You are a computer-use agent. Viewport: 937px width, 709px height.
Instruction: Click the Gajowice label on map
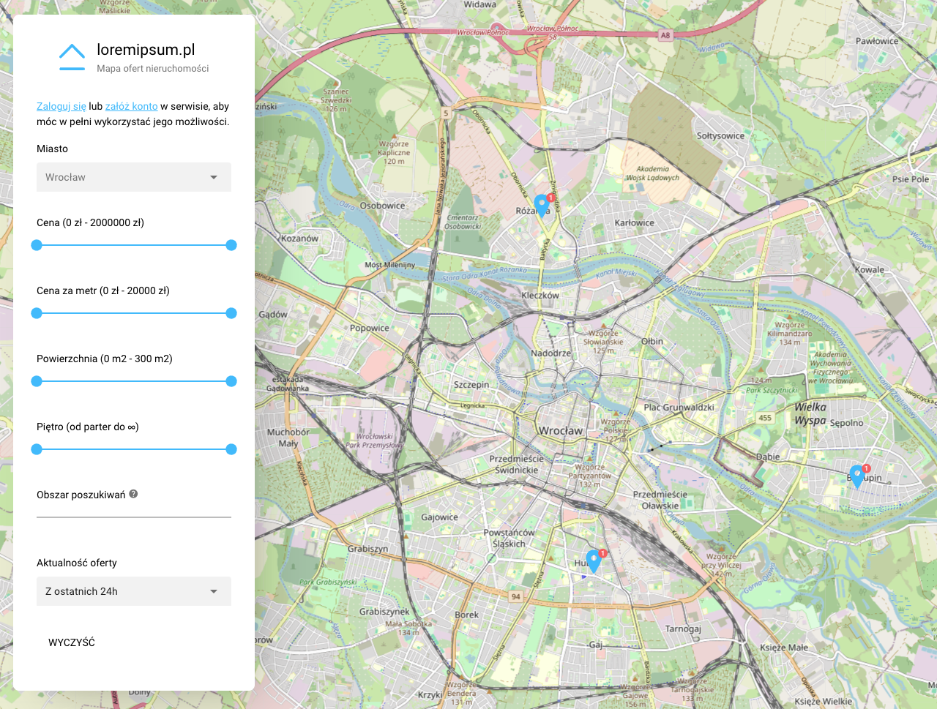[x=439, y=517]
